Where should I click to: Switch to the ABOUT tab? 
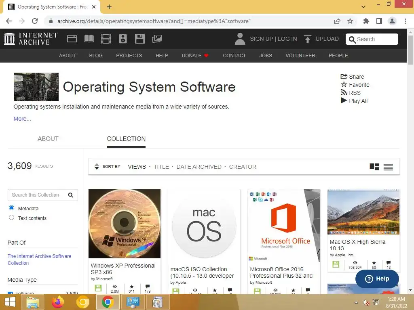(x=48, y=139)
